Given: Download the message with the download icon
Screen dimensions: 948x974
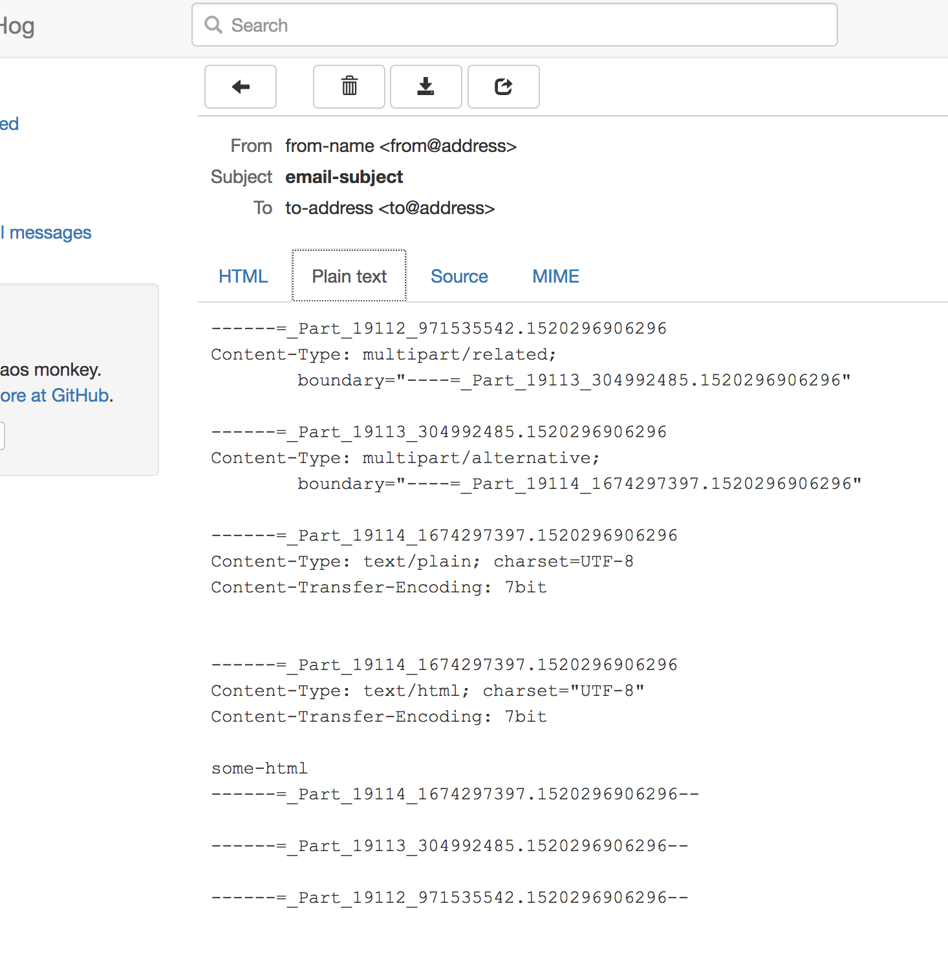Looking at the screenshot, I should [x=426, y=87].
